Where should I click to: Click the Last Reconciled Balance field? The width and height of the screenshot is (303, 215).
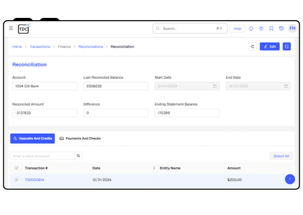coord(116,86)
